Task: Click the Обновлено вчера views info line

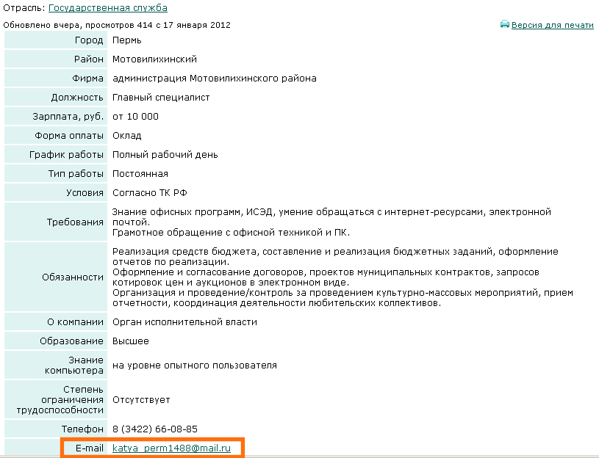Action: click(117, 25)
